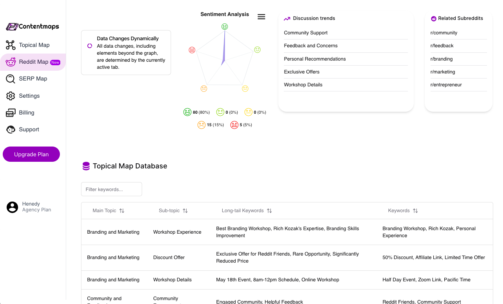Sort by the Main Topic column arrows

pyautogui.click(x=122, y=211)
